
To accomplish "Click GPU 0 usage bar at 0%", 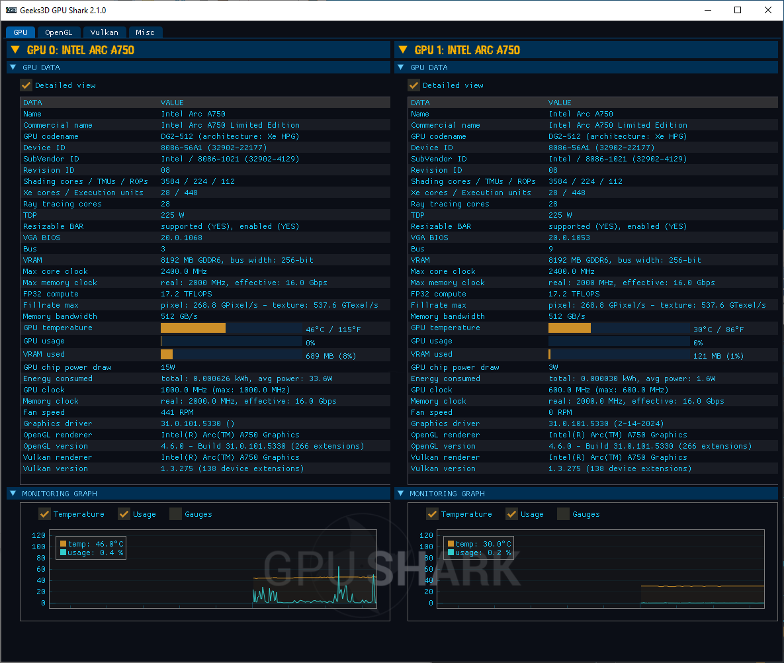I will (231, 341).
